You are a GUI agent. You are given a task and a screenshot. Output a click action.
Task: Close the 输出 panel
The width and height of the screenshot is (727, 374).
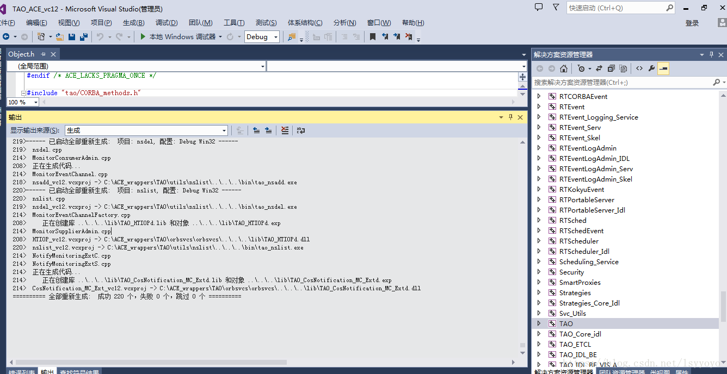click(x=520, y=117)
